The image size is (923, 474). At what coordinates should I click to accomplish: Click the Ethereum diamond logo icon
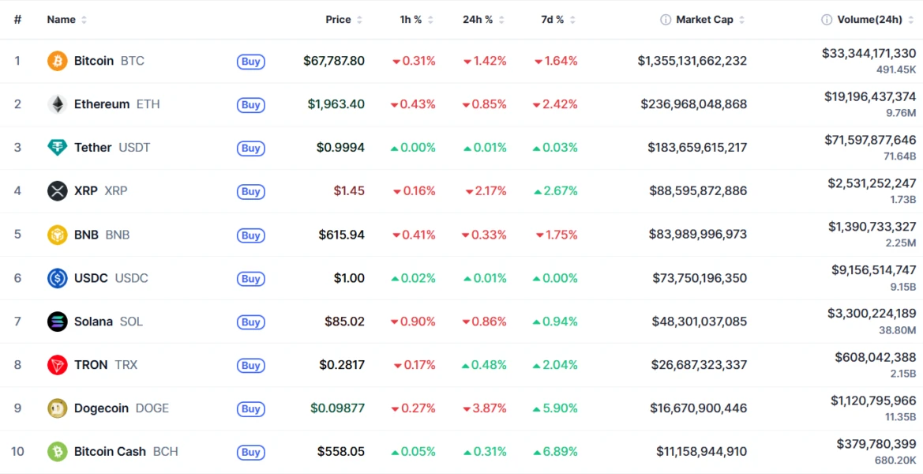coord(58,104)
